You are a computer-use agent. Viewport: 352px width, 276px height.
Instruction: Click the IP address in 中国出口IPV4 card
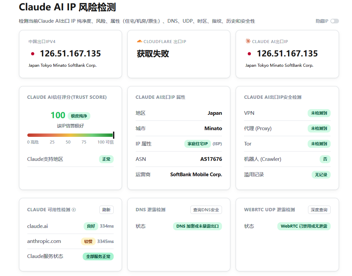coord(70,54)
